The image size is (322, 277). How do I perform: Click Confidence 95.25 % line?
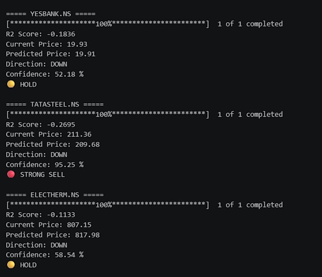pyautogui.click(x=45, y=164)
